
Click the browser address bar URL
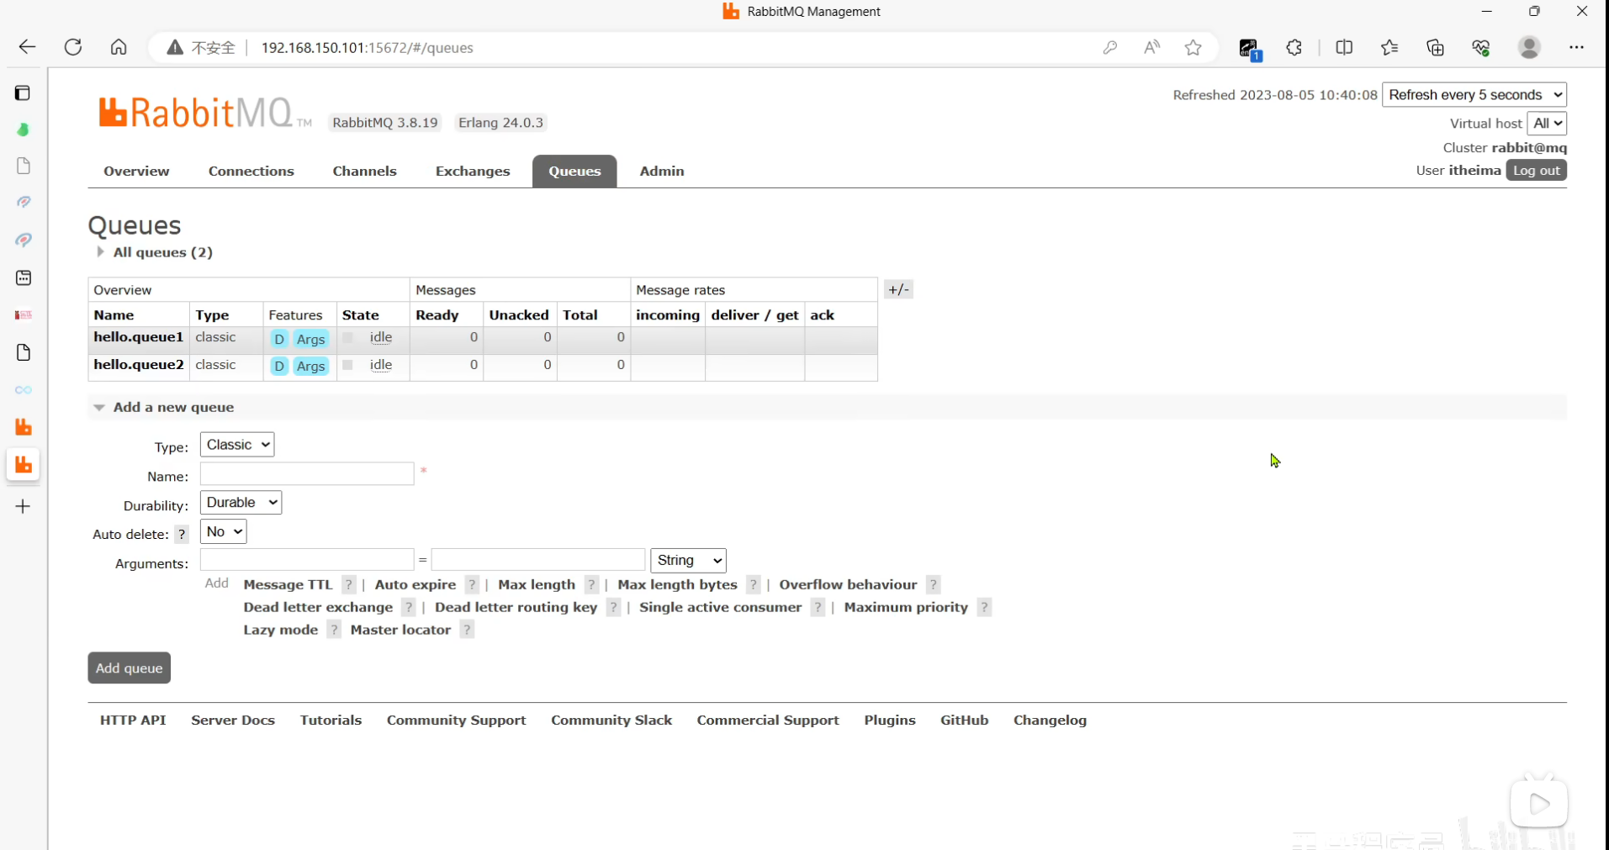368,48
